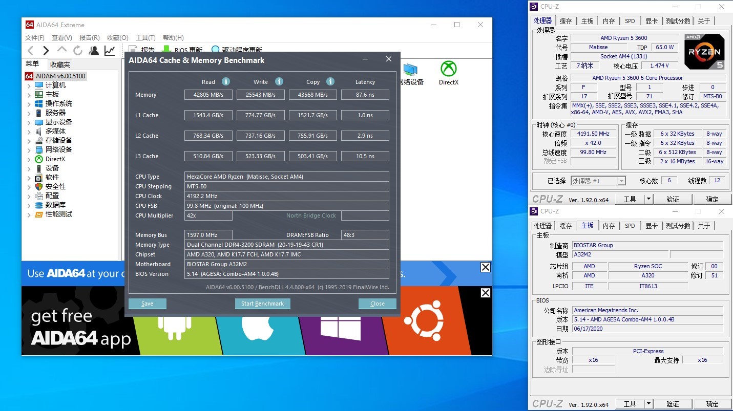Open the DirectX icon in AIDA64 main pane

449,73
